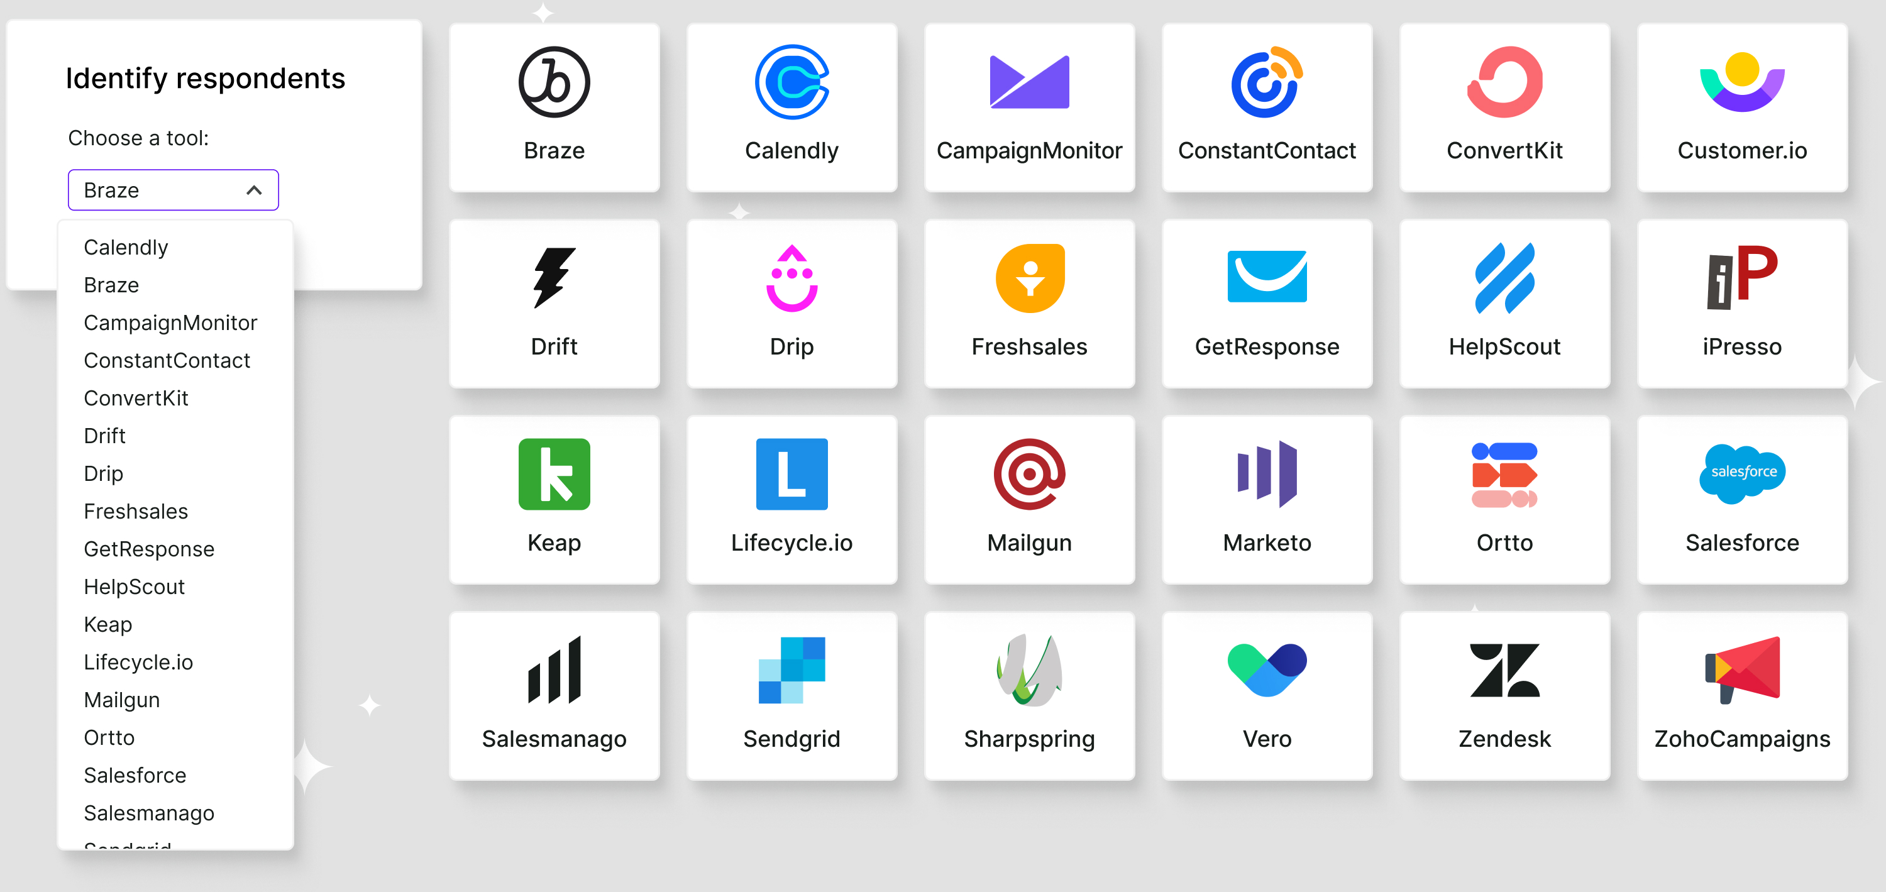This screenshot has height=892, width=1886.
Task: Click the Sharpspring logo icon
Action: 1028,669
